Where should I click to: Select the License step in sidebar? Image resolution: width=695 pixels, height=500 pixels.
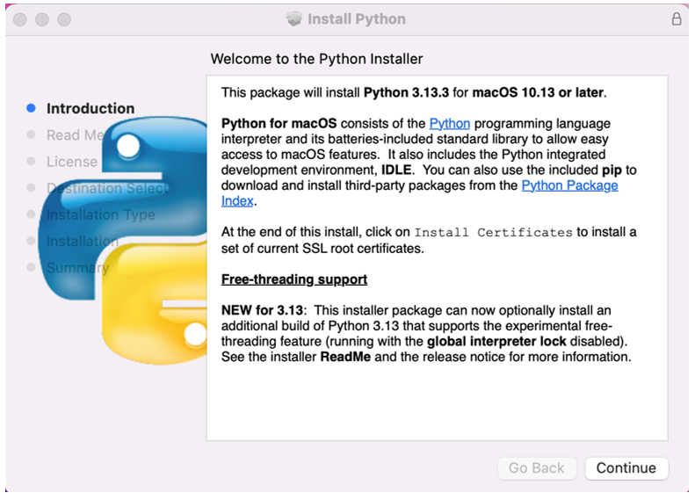72,162
